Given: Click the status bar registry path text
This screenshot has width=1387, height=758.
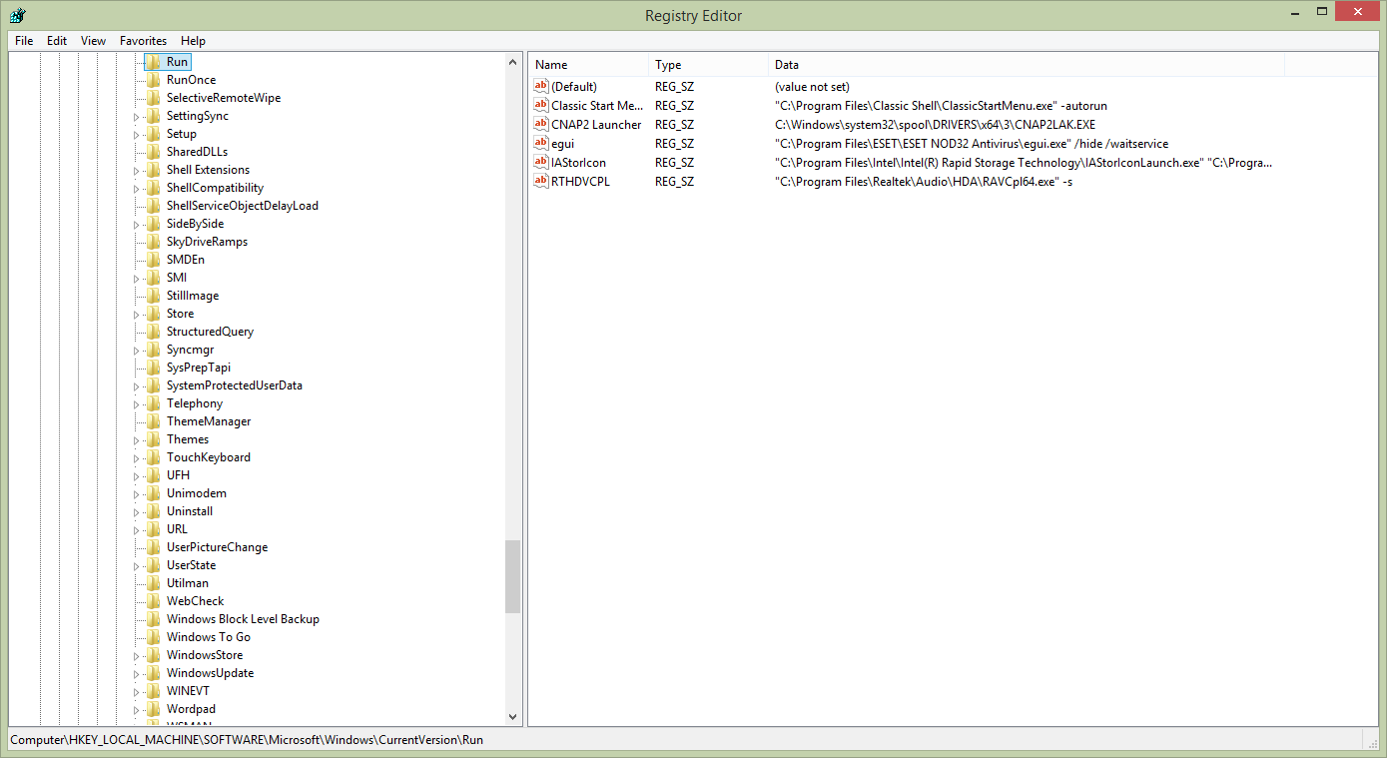Looking at the screenshot, I should (x=247, y=740).
